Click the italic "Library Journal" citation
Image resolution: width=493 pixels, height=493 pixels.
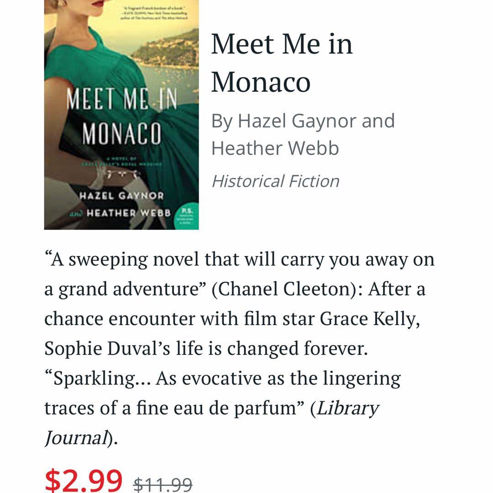347,409
